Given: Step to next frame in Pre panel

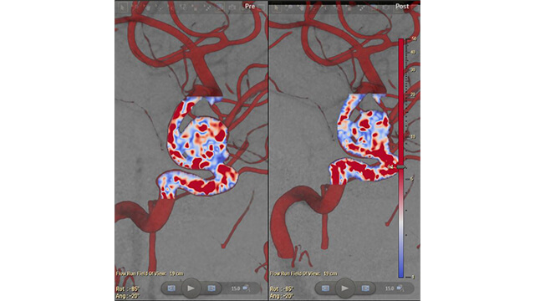Looking at the screenshot, I should pyautogui.click(x=211, y=288).
